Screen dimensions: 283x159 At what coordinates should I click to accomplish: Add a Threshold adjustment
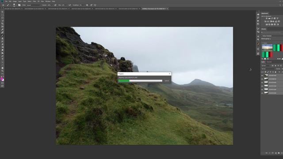(272, 25)
